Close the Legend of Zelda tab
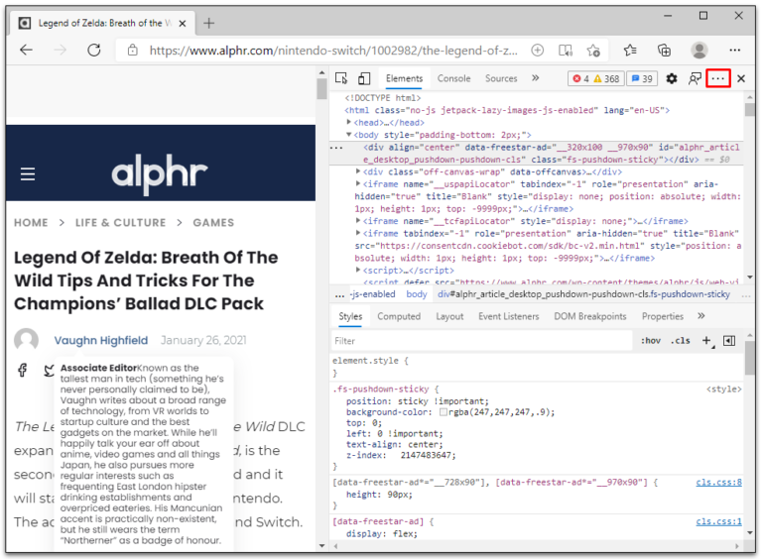762x559 pixels. 183,24
